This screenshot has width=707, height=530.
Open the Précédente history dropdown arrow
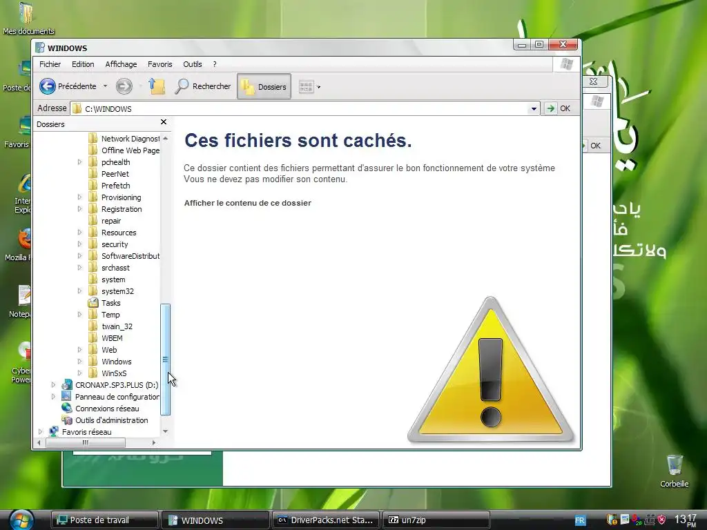coord(105,86)
